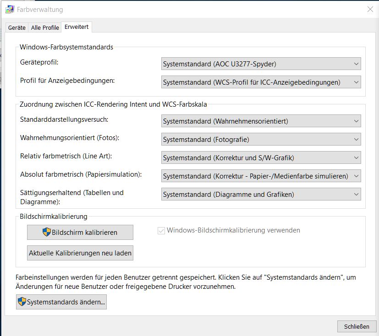379x336 pixels.
Task: Click Aktuelle Kalibrierungen neu laden button
Action: click(x=80, y=253)
